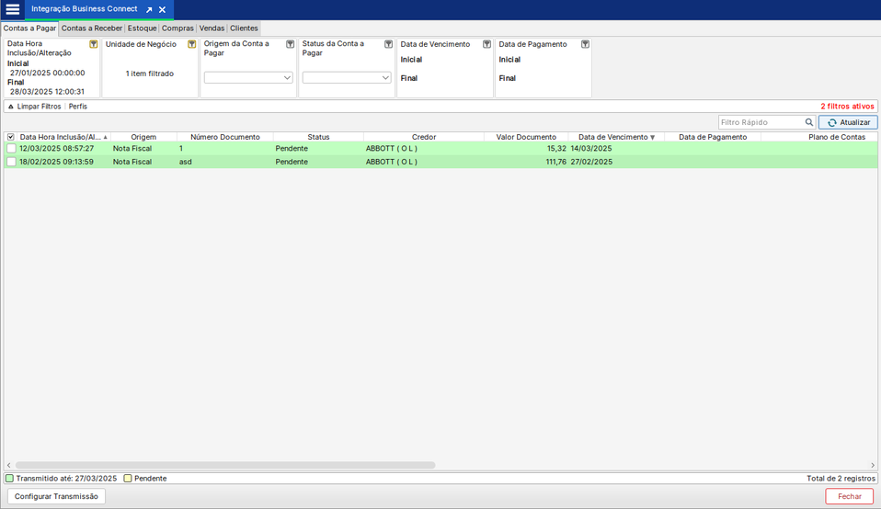Toggle the select-all checkbox in table header
Screen dimensions: 881x509
click(11, 137)
